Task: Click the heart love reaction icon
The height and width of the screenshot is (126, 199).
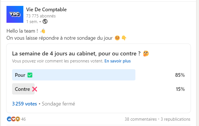Action: tap(13, 119)
